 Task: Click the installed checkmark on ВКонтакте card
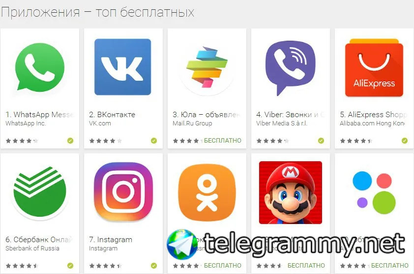[154, 141]
